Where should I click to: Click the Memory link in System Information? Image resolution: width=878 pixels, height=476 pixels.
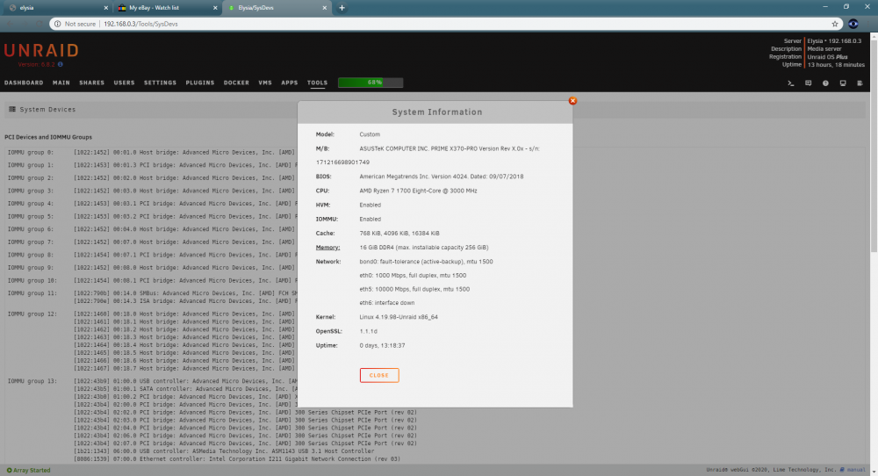[327, 248]
